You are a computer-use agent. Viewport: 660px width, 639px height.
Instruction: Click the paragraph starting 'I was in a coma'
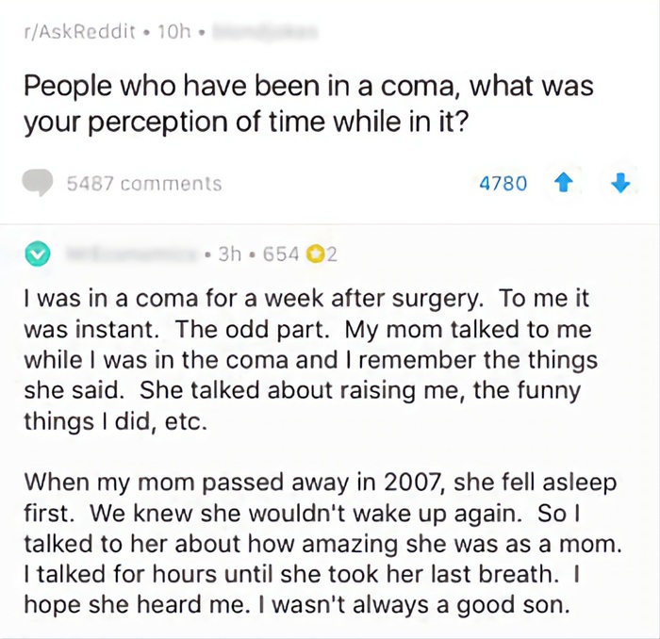310,360
